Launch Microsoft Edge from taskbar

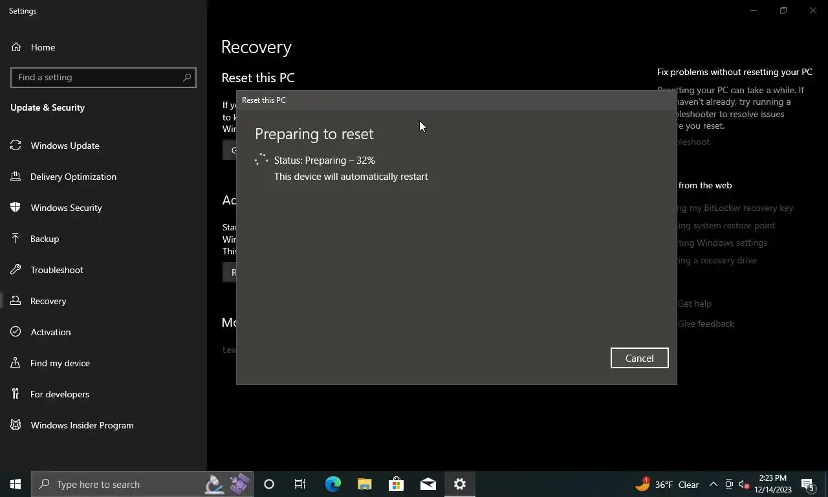[332, 484]
